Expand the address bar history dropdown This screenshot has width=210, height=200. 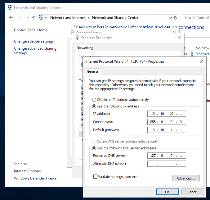pos(170,18)
